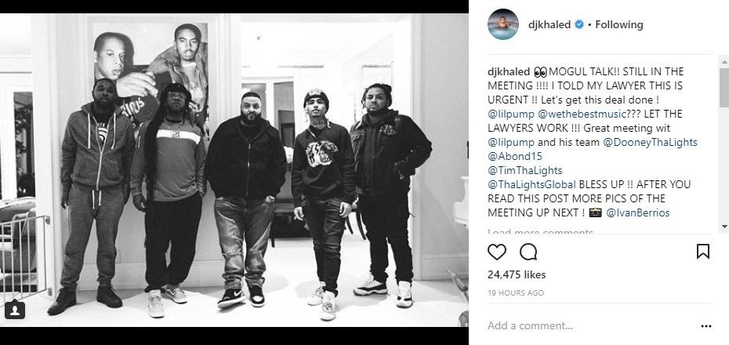Save the post with the bookmark icon

coord(702,252)
